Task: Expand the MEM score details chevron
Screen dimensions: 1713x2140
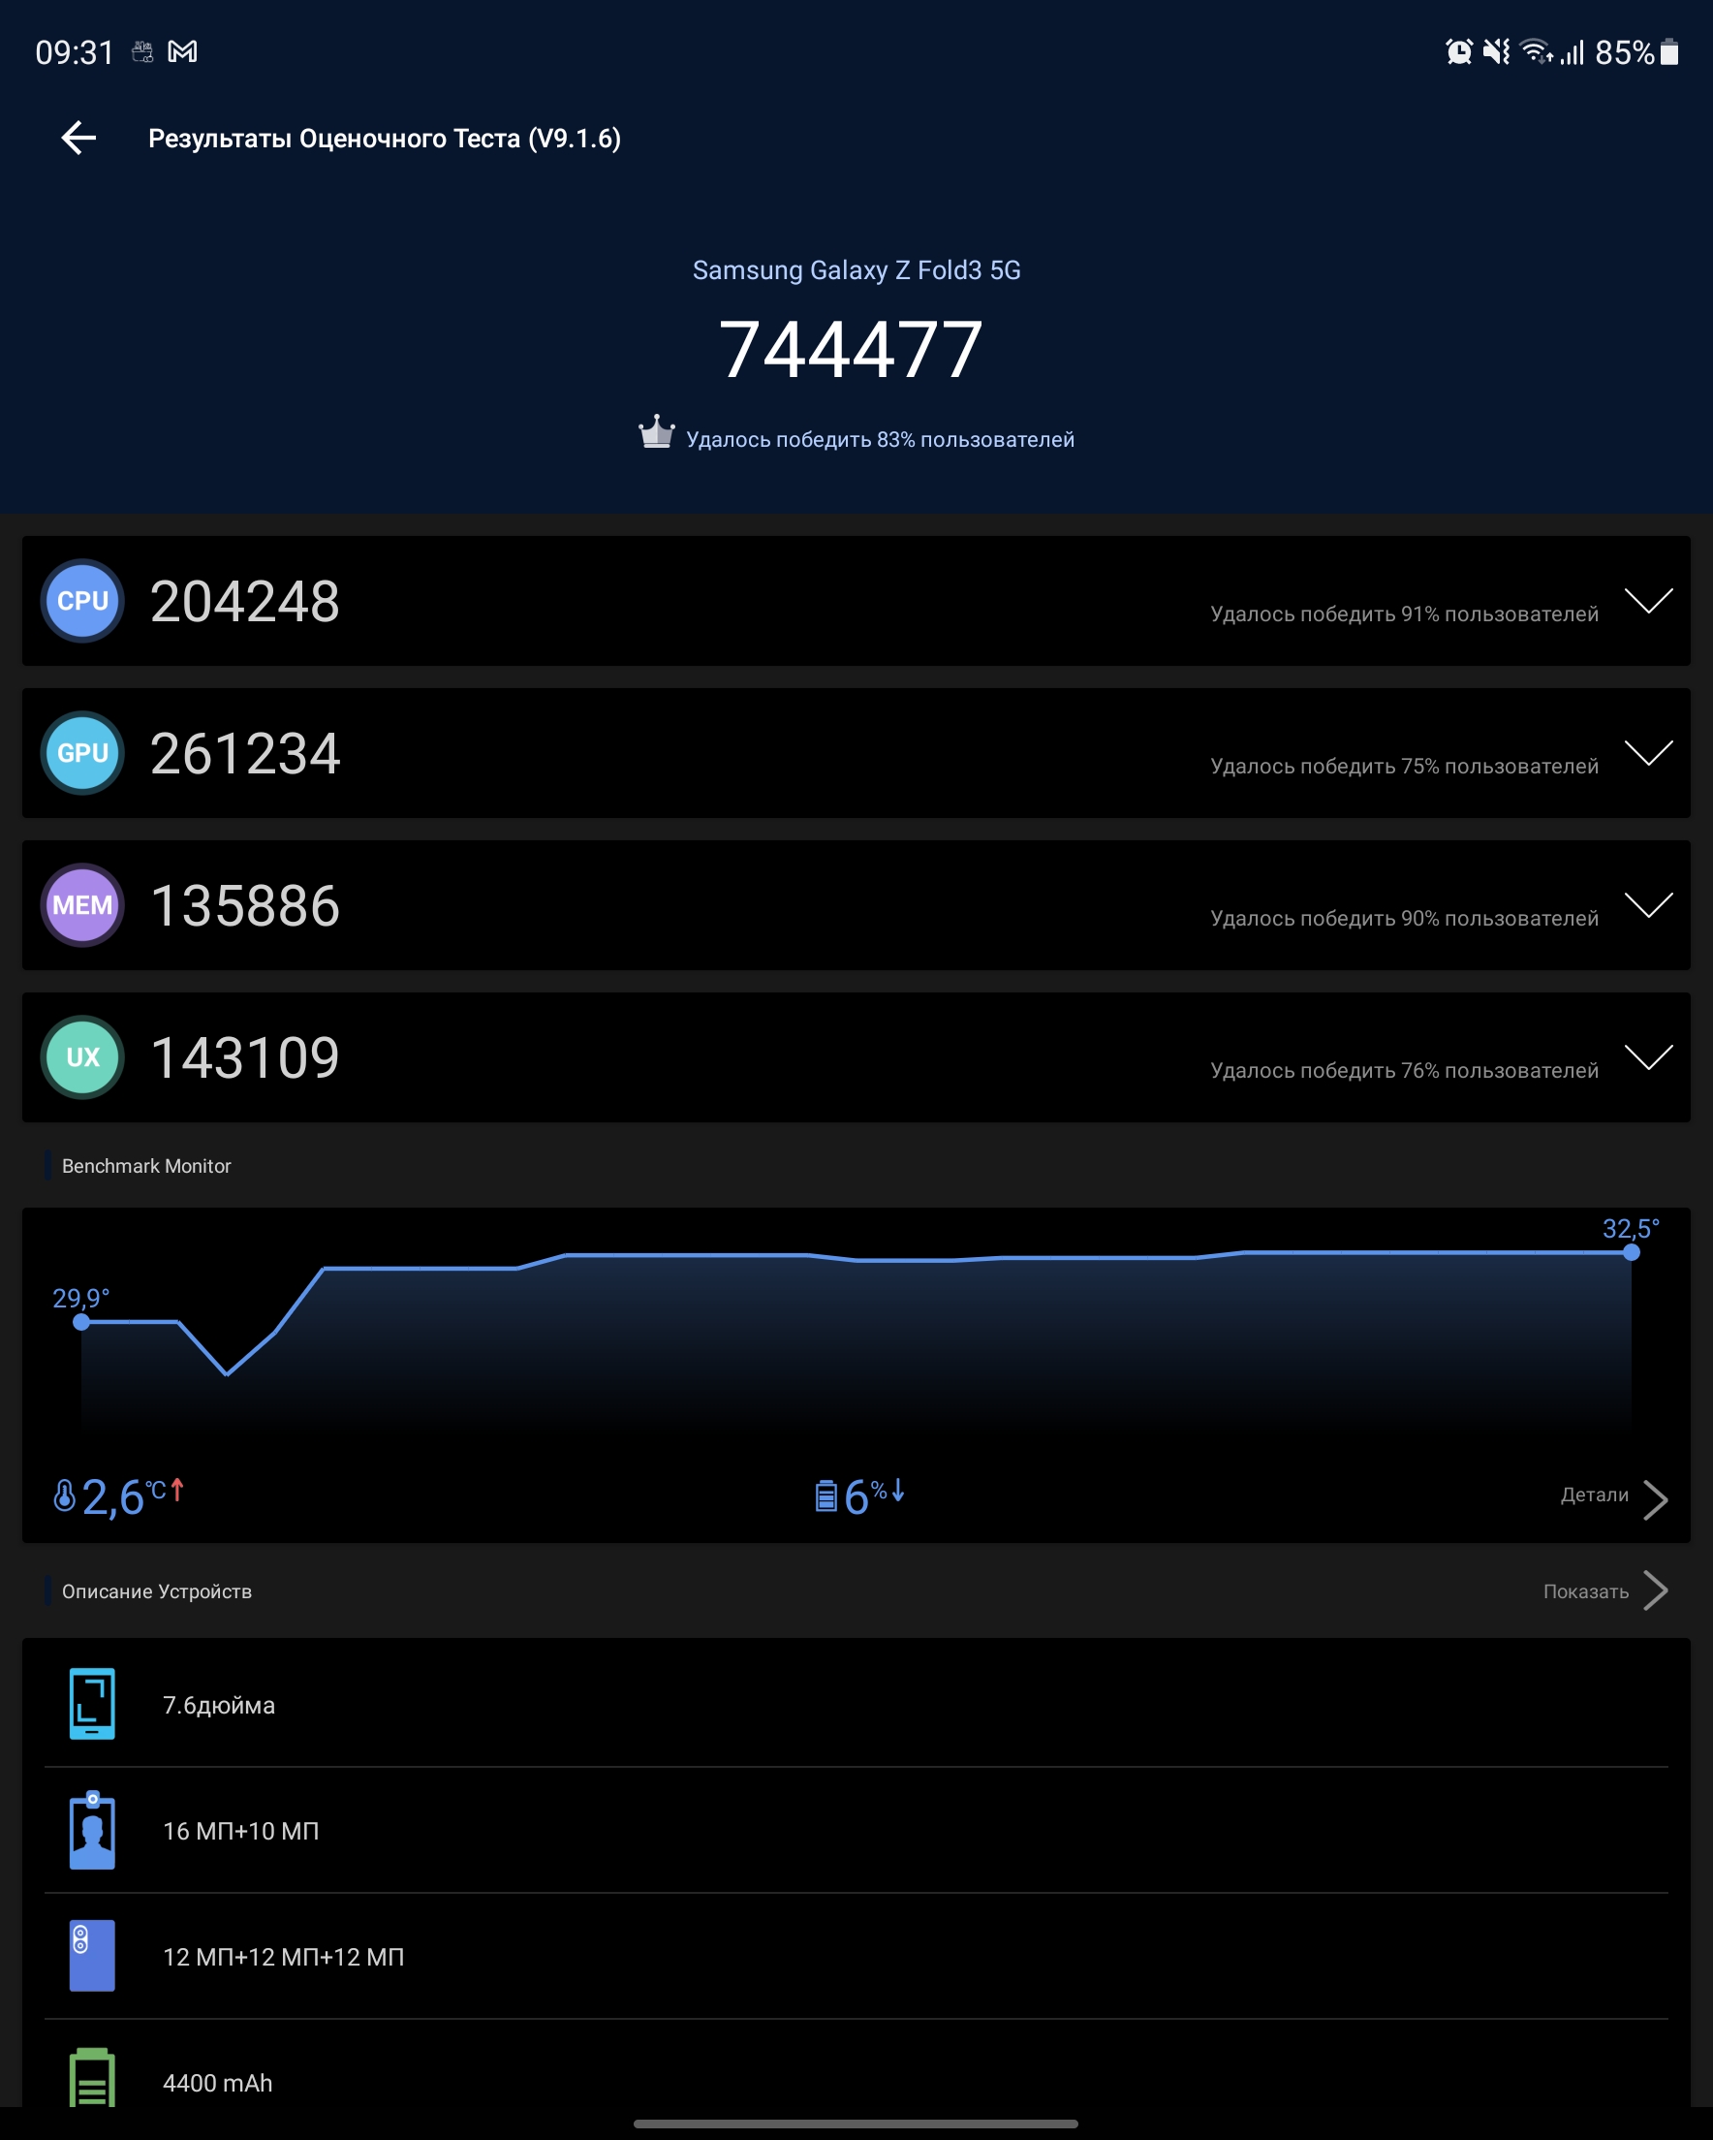Action: point(1648,905)
